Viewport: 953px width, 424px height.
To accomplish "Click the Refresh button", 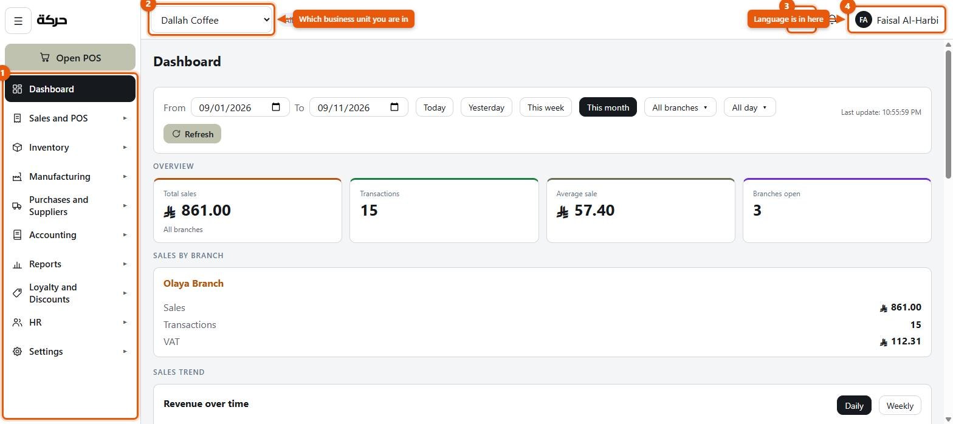I will (x=192, y=134).
